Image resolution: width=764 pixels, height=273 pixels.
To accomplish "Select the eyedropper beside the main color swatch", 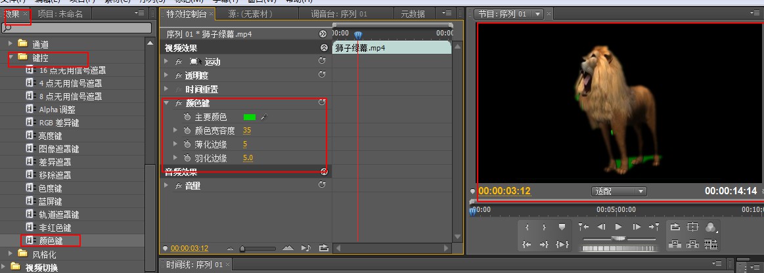I will pos(264,117).
